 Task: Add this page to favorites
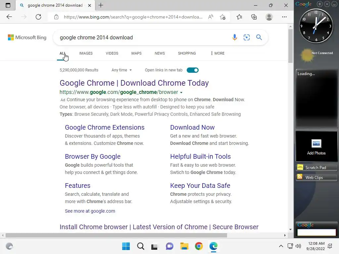click(x=223, y=17)
